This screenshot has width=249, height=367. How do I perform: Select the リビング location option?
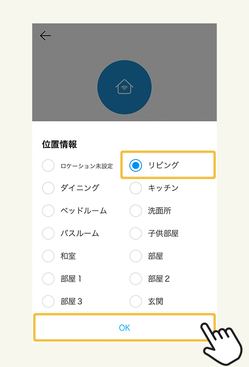(135, 165)
